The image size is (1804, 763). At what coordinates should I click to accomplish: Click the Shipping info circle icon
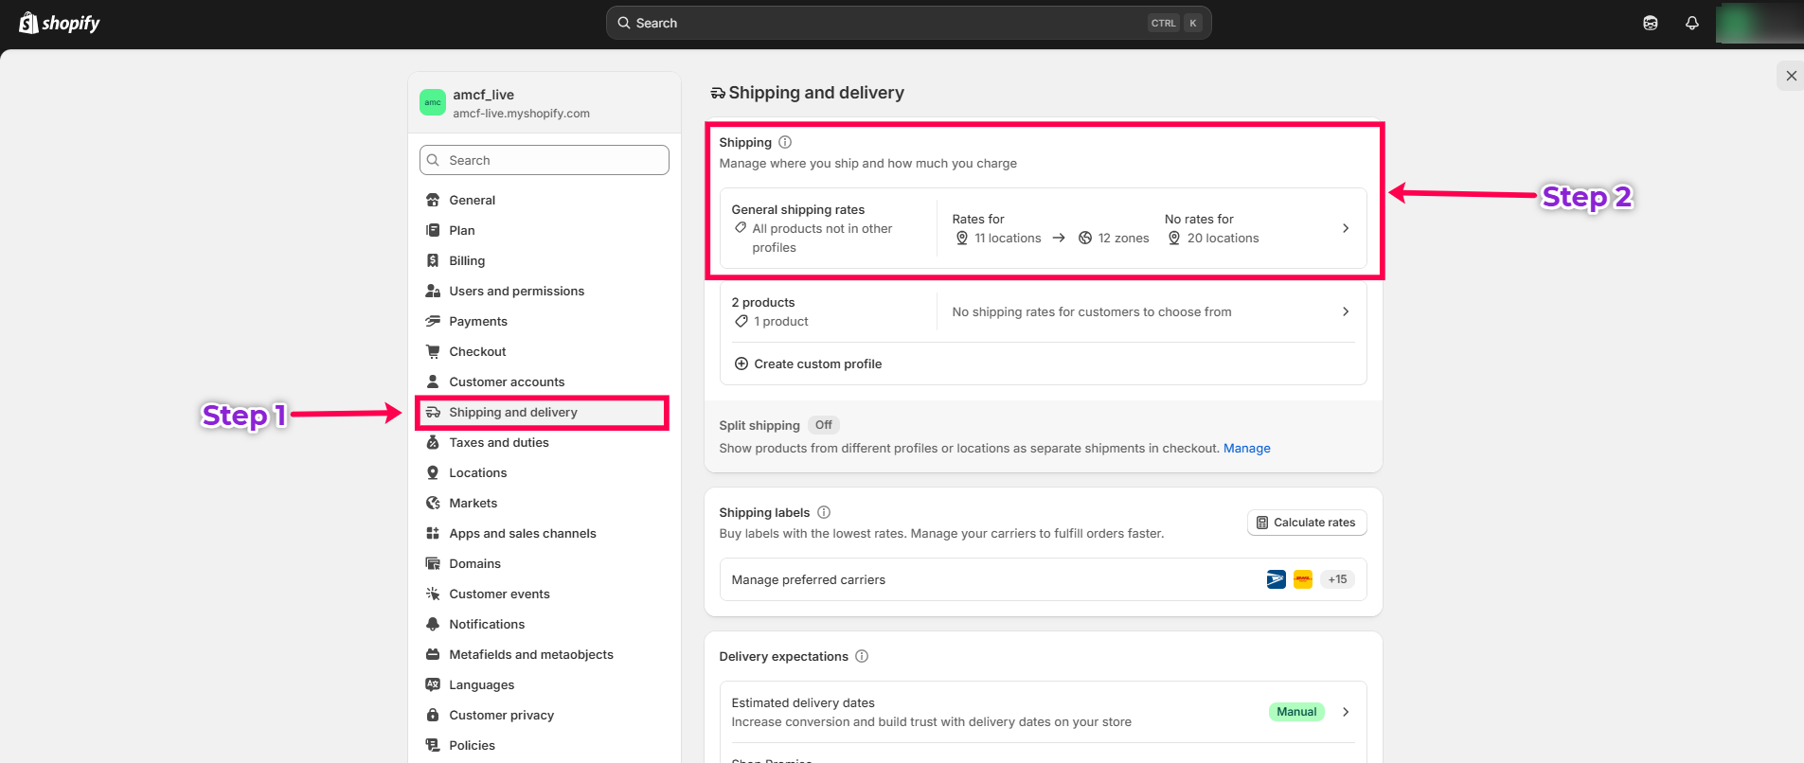(x=785, y=142)
